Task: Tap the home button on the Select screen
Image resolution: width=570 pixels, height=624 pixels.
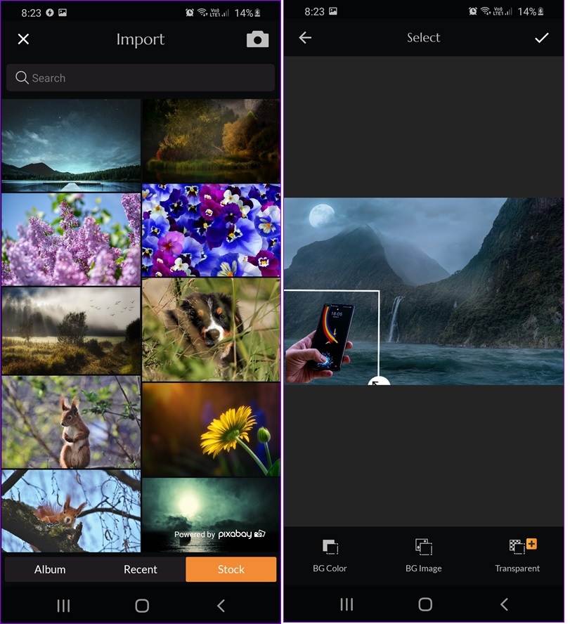Action: [x=425, y=604]
